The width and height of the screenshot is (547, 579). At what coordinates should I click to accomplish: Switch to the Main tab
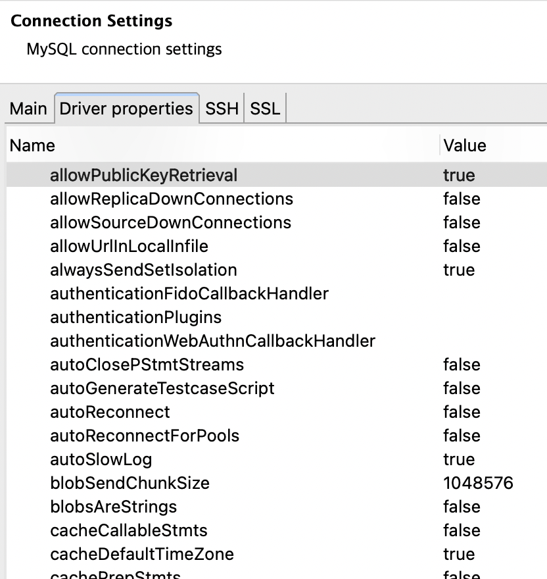point(28,109)
